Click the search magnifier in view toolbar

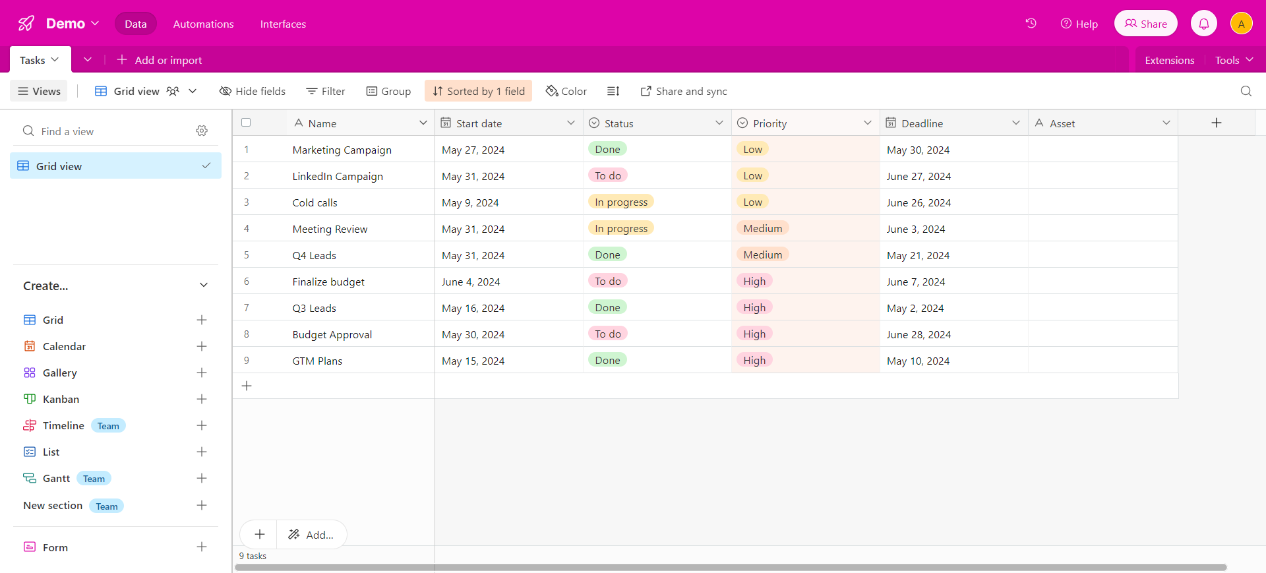click(1246, 91)
